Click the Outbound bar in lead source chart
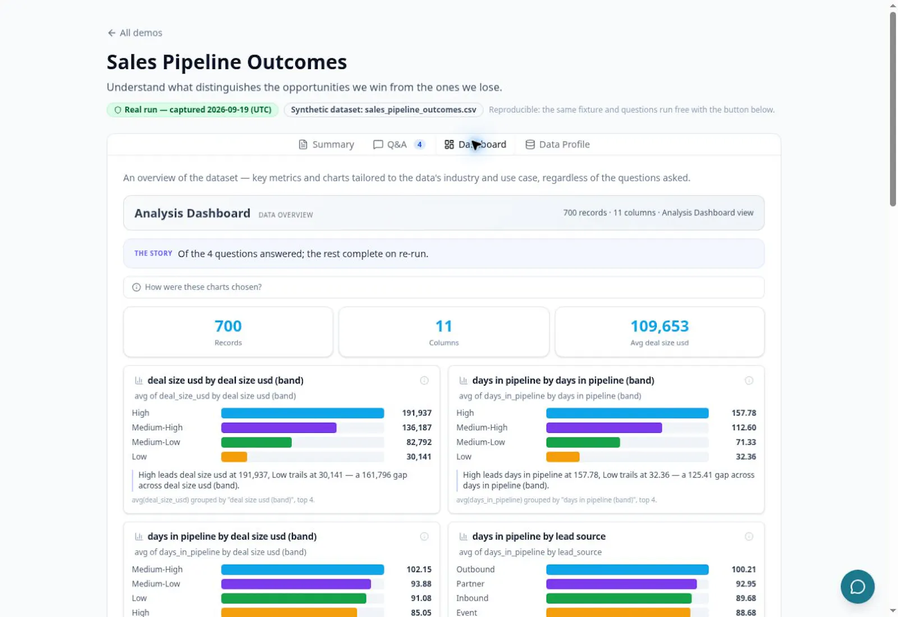Viewport: 898px width, 617px height. pos(627,570)
